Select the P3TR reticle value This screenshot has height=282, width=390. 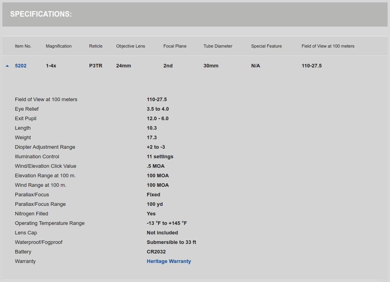(96, 66)
